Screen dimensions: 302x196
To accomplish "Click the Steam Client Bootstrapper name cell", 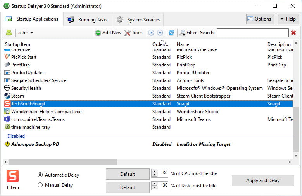I will [x=204, y=96].
